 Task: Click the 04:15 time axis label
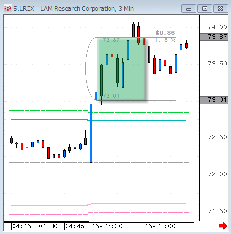[x=22, y=226]
